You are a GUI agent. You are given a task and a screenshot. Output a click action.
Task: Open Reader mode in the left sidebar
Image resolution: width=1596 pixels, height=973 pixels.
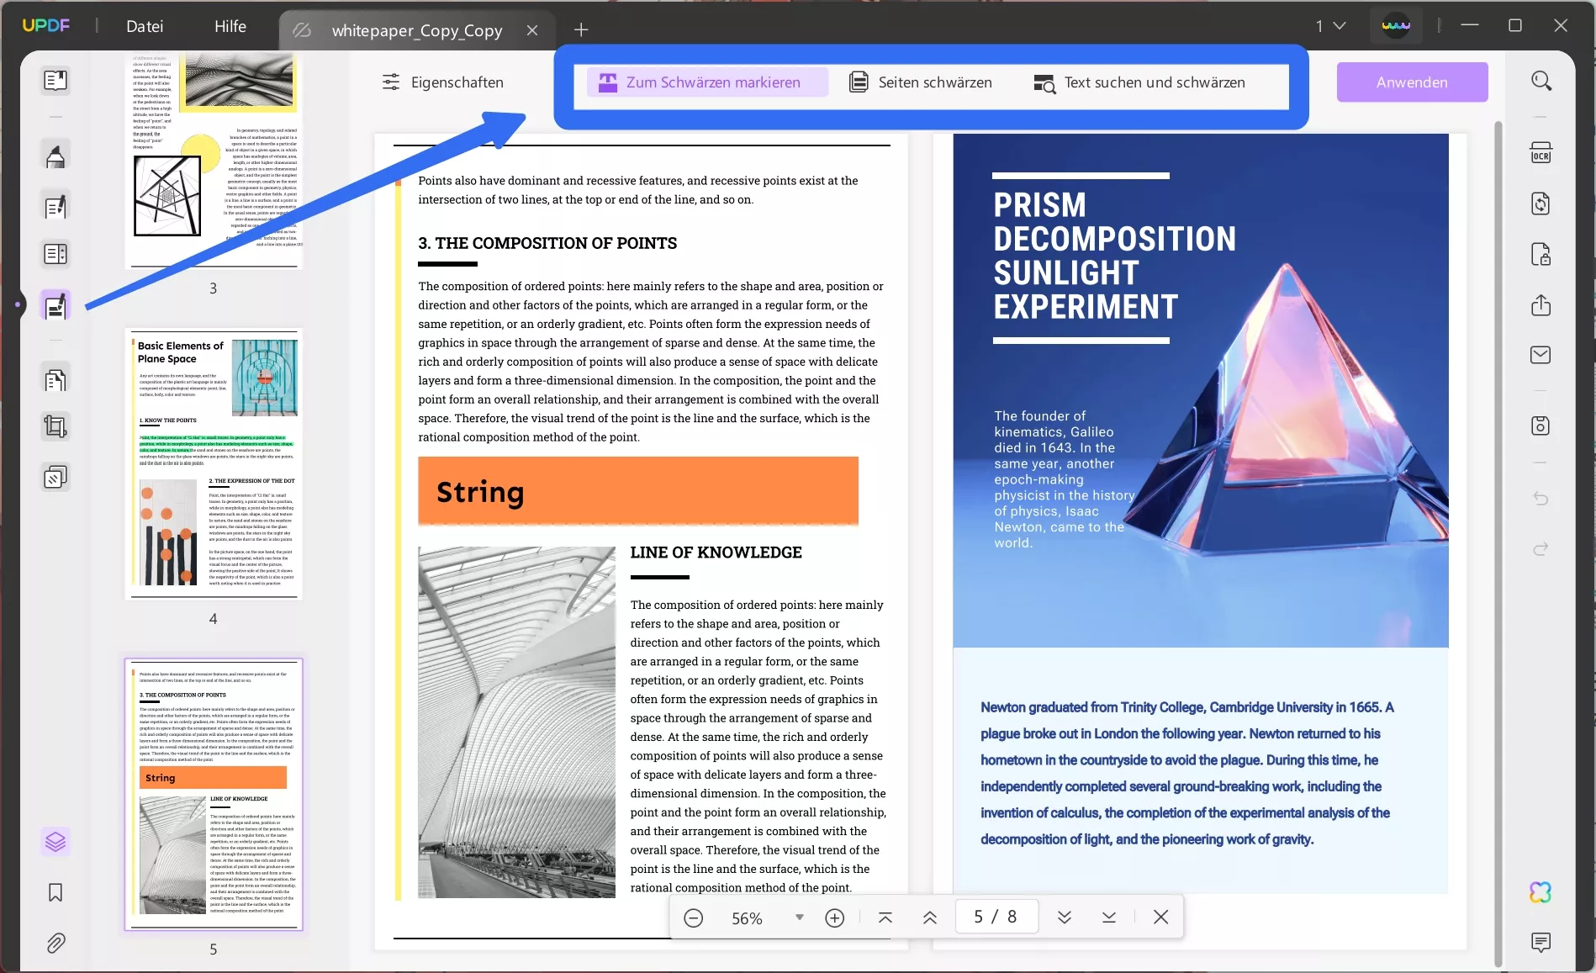tap(55, 81)
